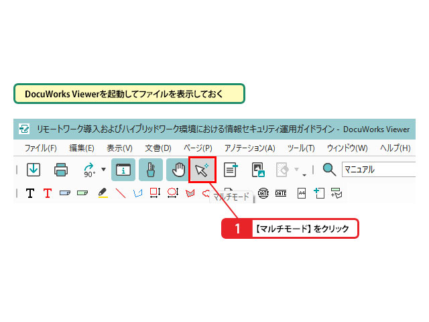The width and height of the screenshot is (429, 322).
Task: Click the DocuWorks Viewer title bar app icon
Action: [24, 129]
